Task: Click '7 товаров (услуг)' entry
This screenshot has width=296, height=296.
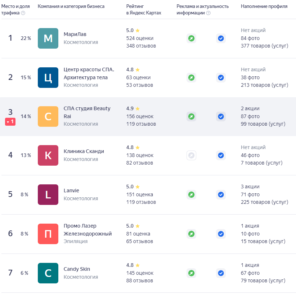Action: click(262, 163)
